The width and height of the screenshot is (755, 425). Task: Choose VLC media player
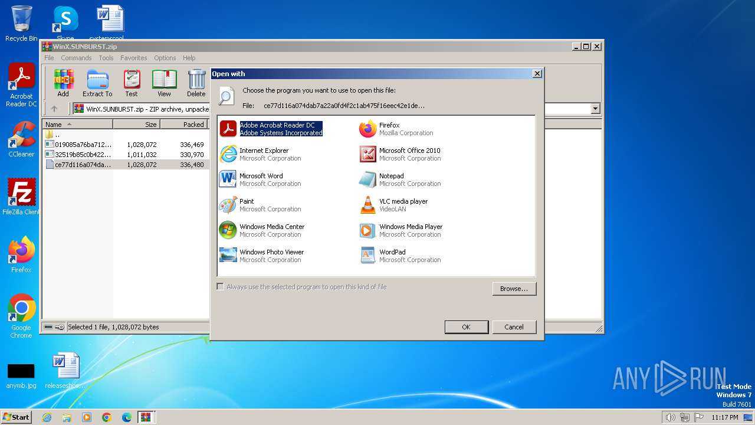pos(393,205)
